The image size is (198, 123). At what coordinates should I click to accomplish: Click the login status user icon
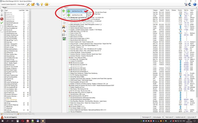[2, 117]
